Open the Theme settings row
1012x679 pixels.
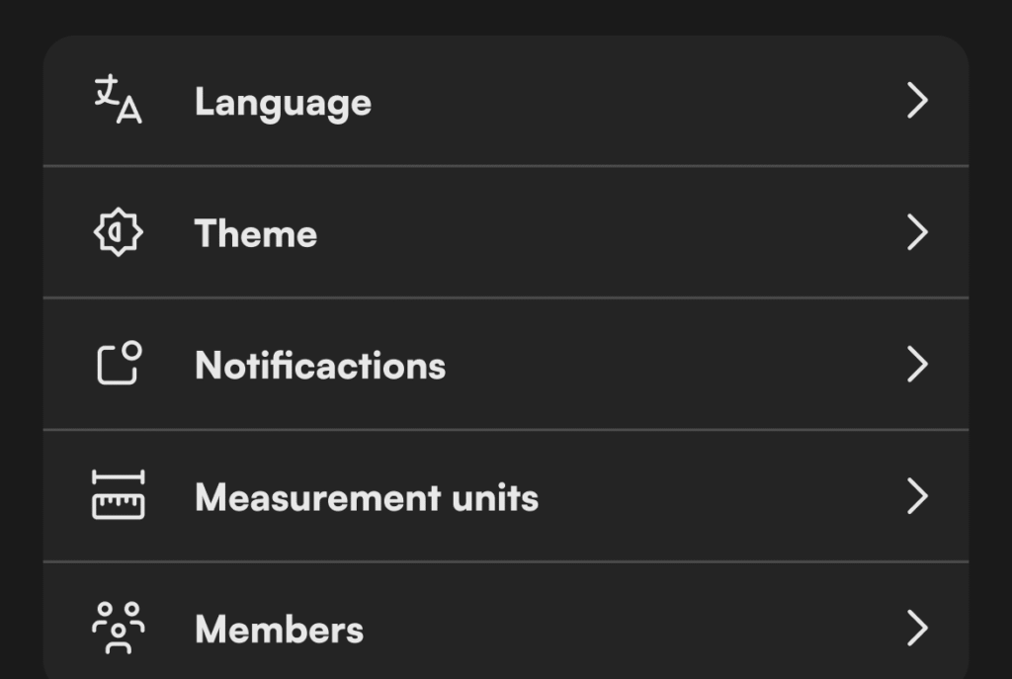(x=593, y=233)
